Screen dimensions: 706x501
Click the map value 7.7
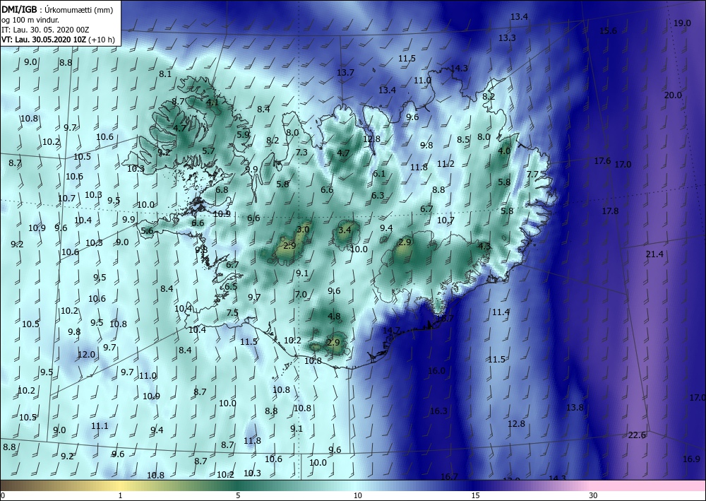(x=532, y=175)
